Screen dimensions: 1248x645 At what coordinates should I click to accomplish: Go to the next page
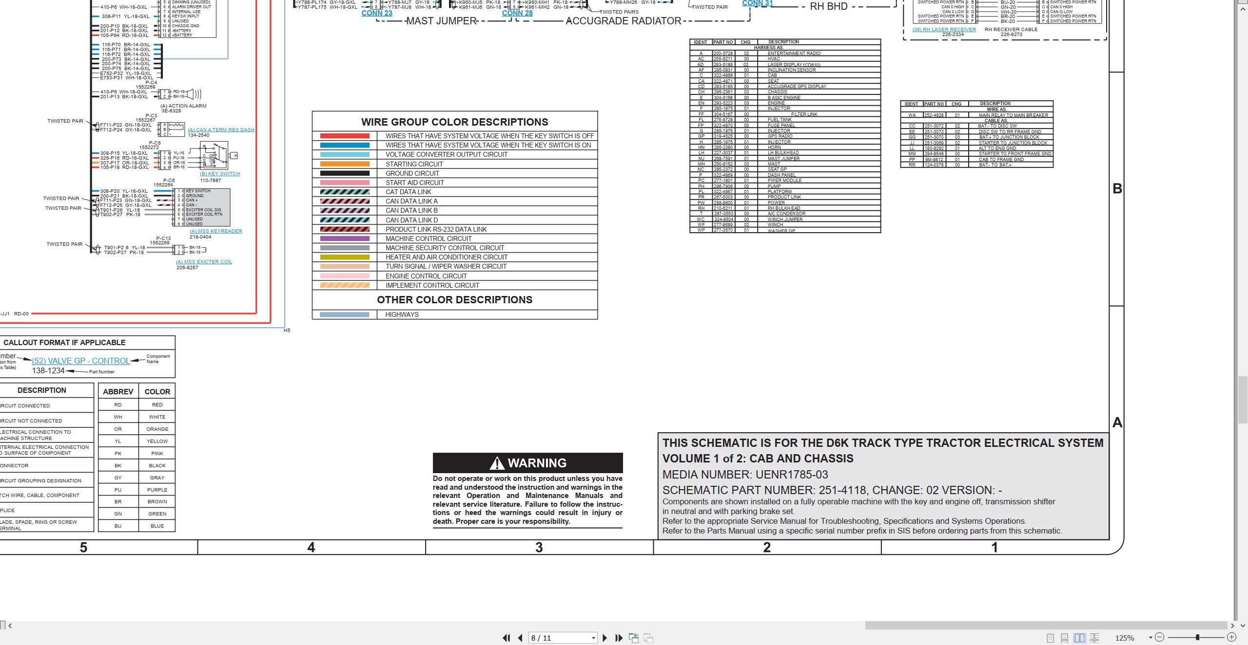click(605, 638)
